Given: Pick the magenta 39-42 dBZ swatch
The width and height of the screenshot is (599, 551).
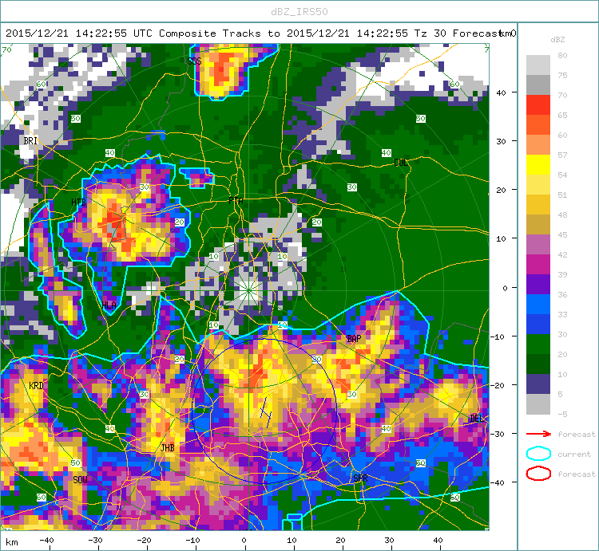Looking at the screenshot, I should pyautogui.click(x=538, y=264).
